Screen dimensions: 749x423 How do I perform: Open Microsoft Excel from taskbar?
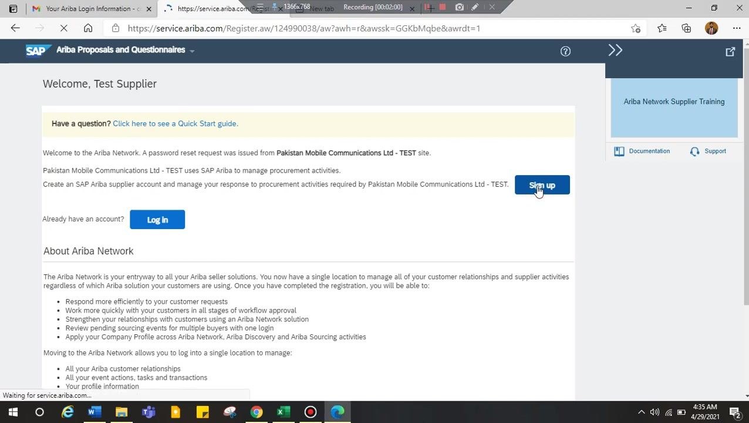tap(284, 412)
